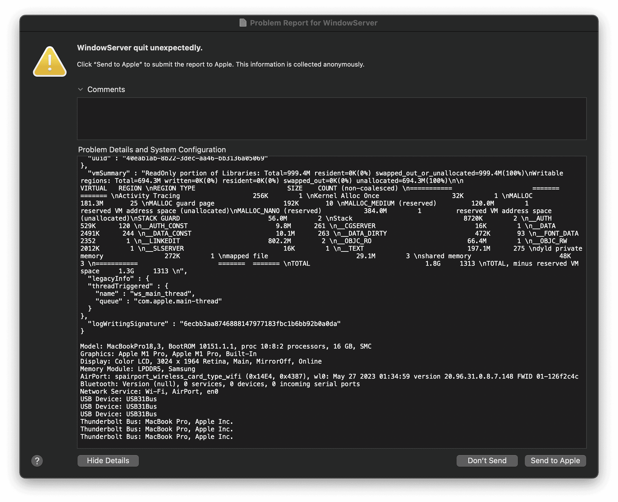The image size is (618, 502).
Task: Click the Memory Module: LPDDR5, Samsung line
Action: click(137, 369)
